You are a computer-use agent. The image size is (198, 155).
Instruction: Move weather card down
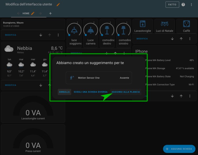pyautogui.click(x=41, y=85)
